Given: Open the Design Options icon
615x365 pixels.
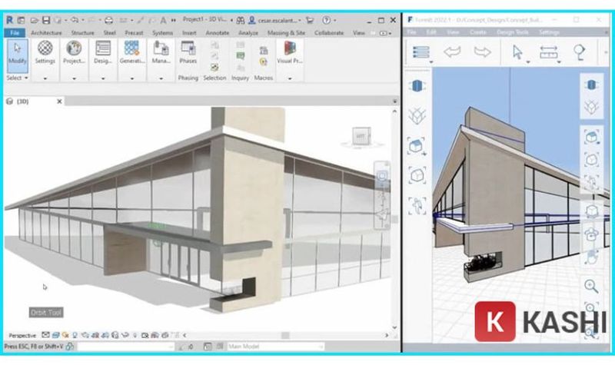Looking at the screenshot, I should pyautogui.click(x=103, y=48).
